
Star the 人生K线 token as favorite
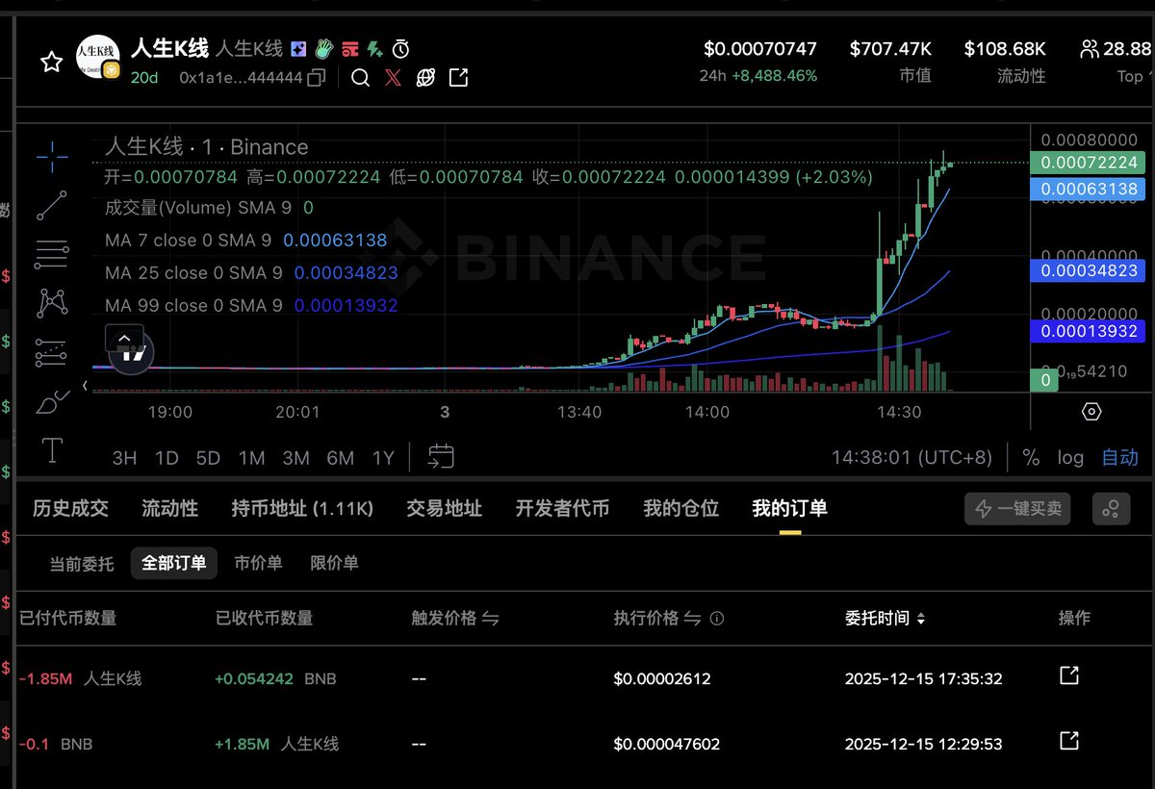[x=52, y=63]
